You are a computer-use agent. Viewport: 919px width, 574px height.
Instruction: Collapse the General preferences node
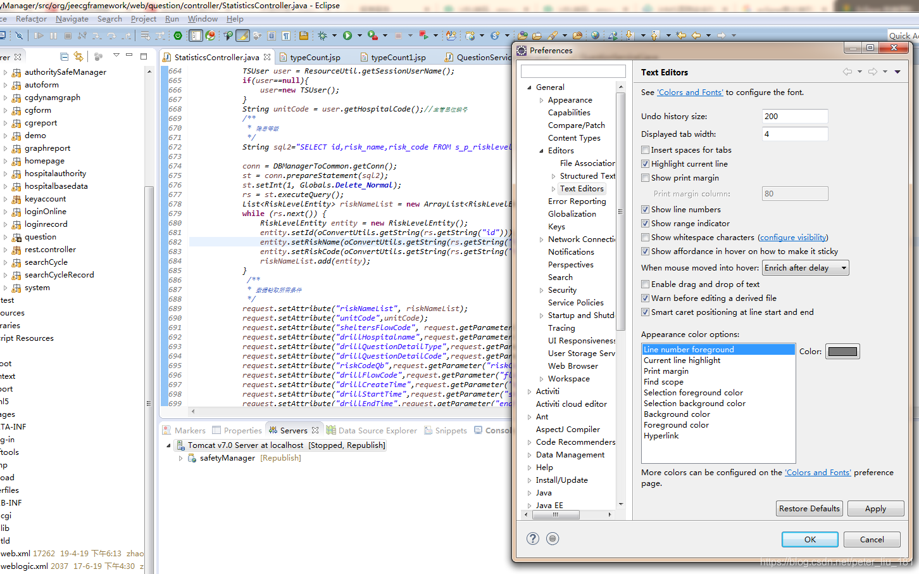pyautogui.click(x=530, y=87)
